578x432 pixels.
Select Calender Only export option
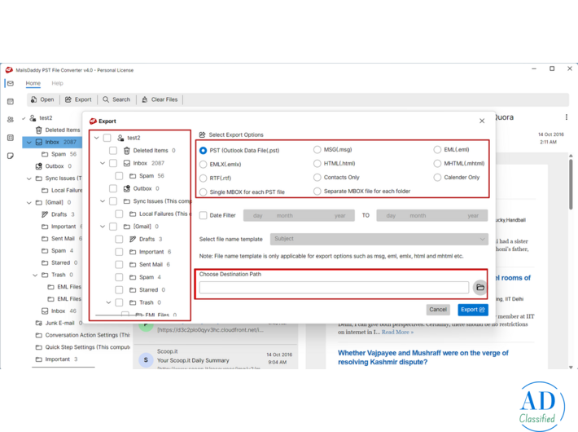437,177
